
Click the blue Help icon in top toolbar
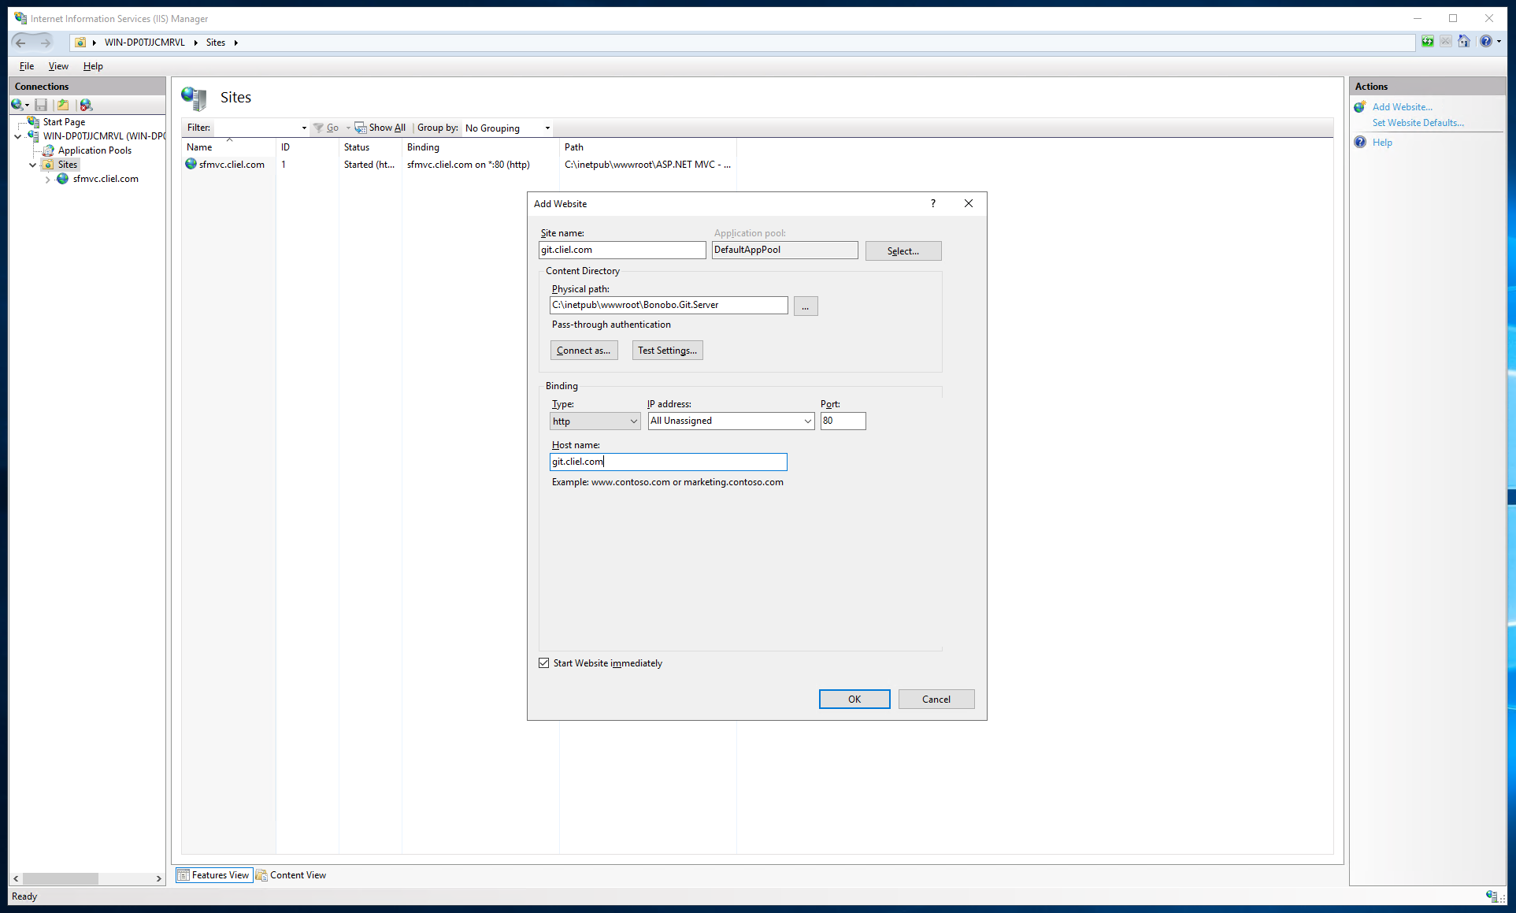[x=1485, y=42]
